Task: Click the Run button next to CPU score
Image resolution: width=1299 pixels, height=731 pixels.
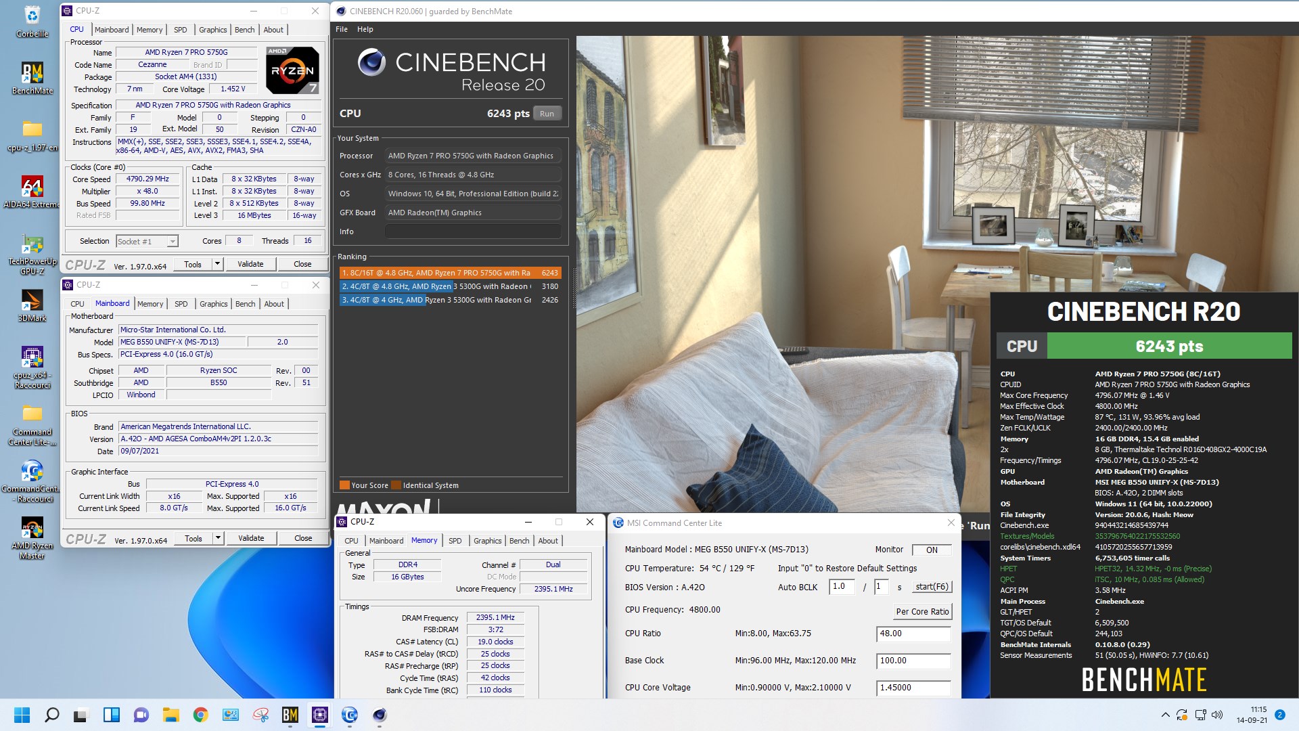Action: tap(547, 114)
